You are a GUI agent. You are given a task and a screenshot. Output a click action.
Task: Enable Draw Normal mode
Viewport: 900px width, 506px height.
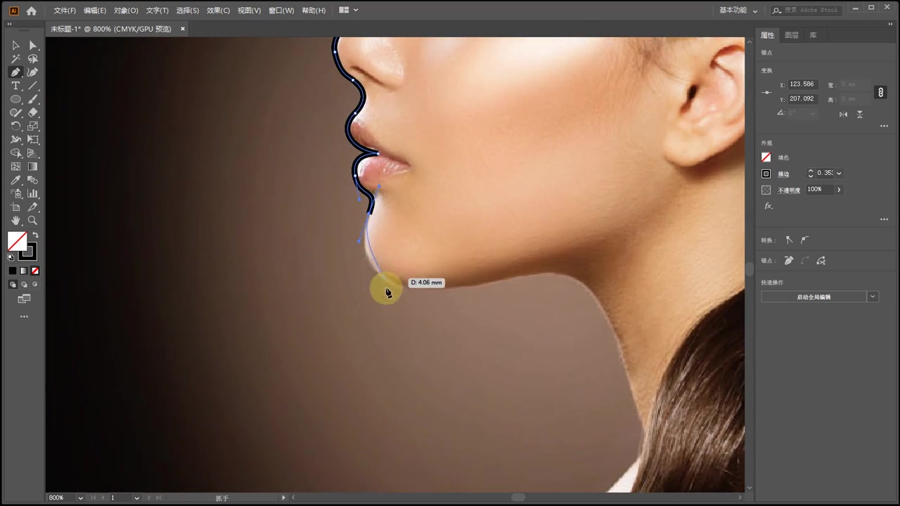[x=13, y=285]
